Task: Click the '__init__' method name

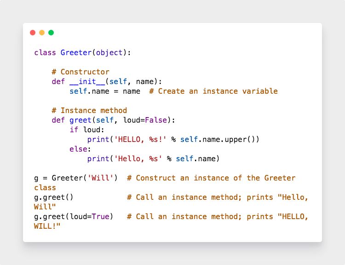Action: tap(87, 82)
